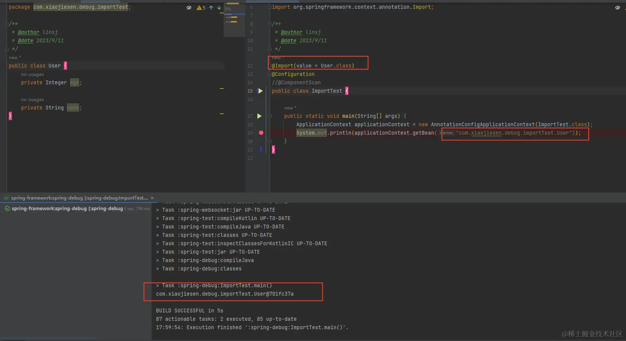
Task: Jump to previous highlighted problem arrow
Action: 211,8
